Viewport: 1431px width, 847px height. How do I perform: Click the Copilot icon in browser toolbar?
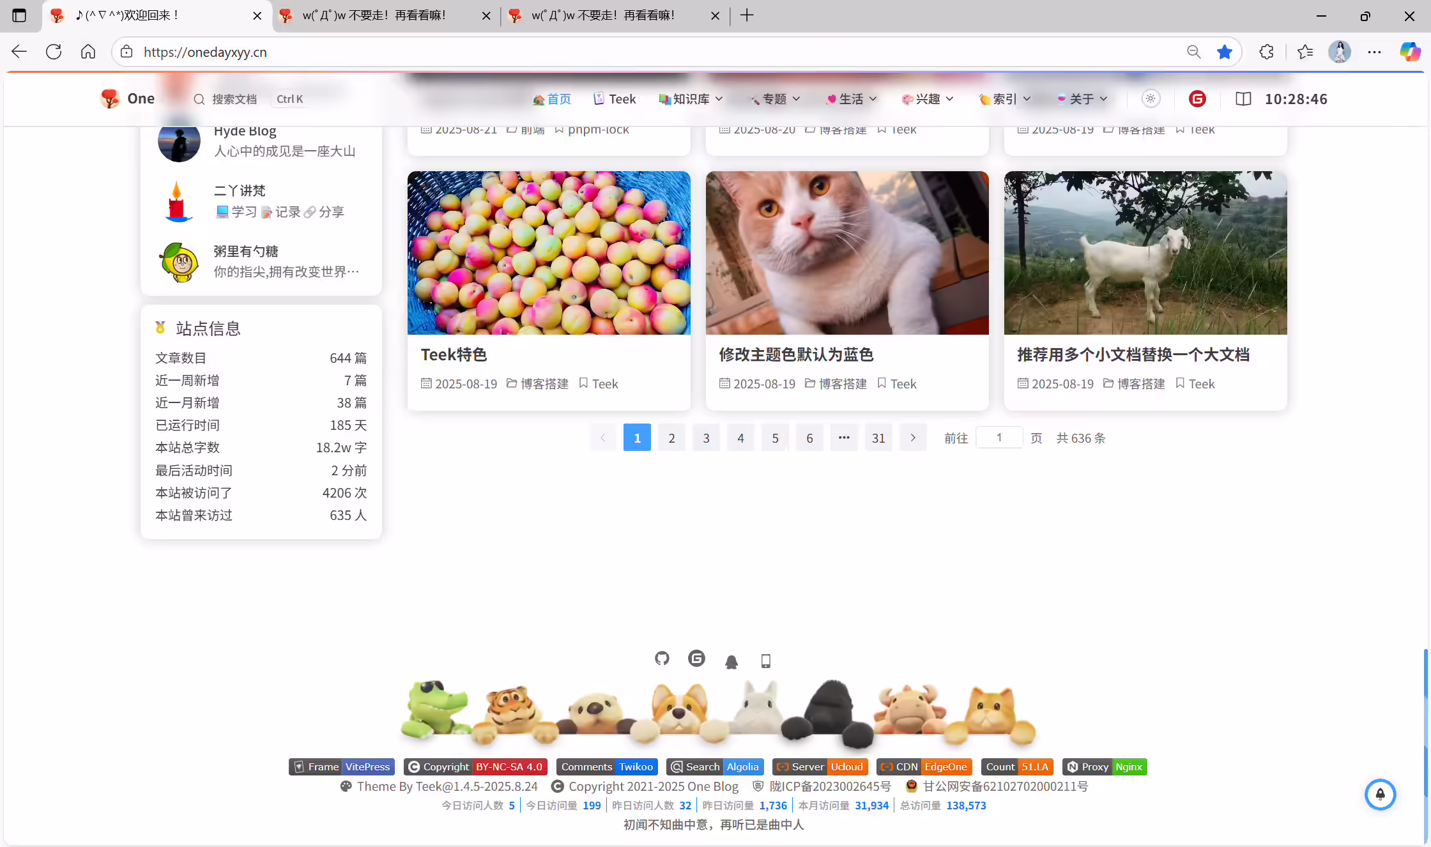[1410, 52]
